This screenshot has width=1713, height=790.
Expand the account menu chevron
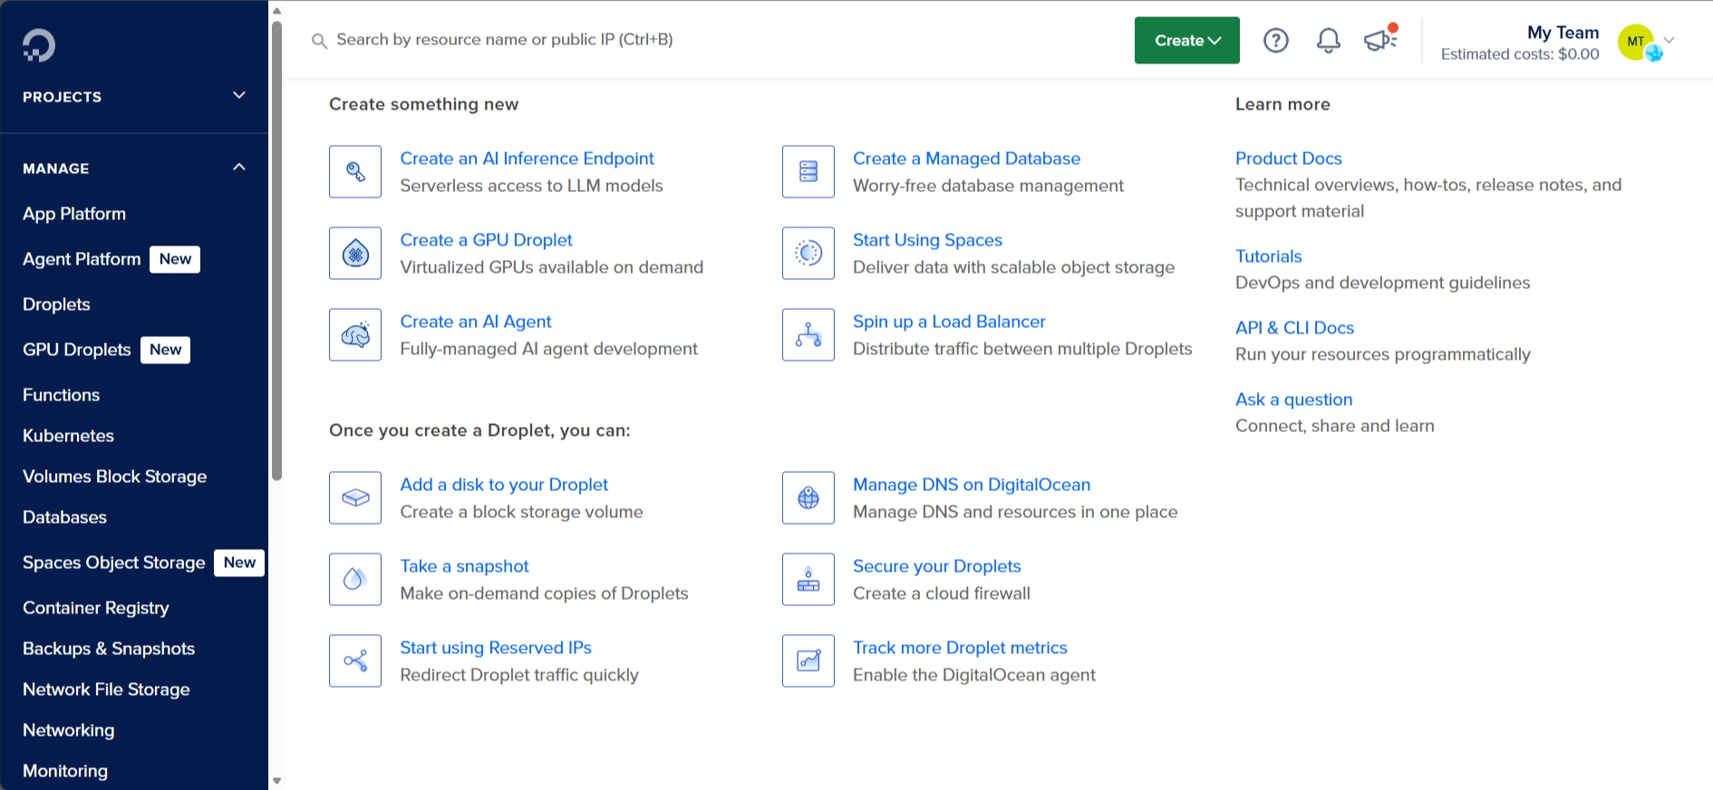1669,40
